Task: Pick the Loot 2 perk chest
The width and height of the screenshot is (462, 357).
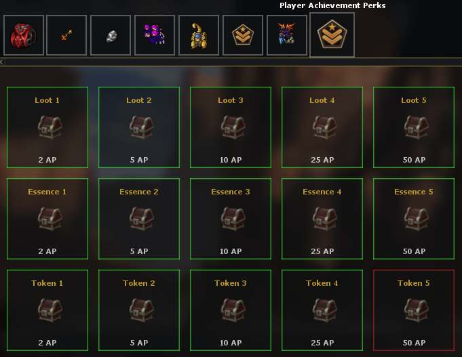Action: [x=141, y=127]
